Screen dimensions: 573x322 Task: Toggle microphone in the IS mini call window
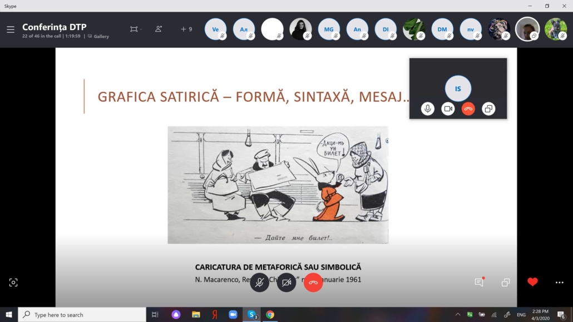tap(428, 108)
